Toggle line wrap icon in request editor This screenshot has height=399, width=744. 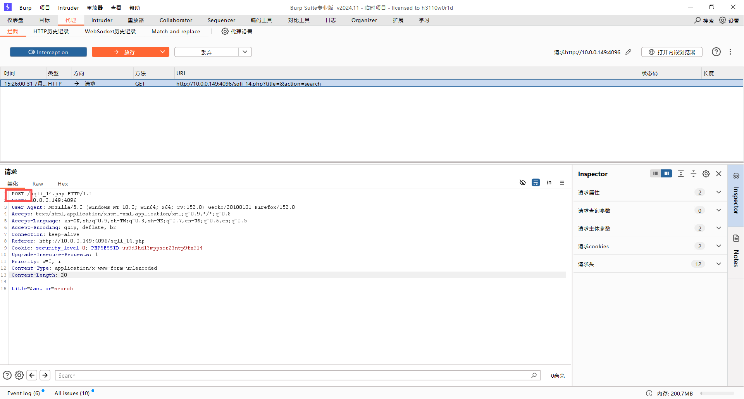pyautogui.click(x=536, y=182)
